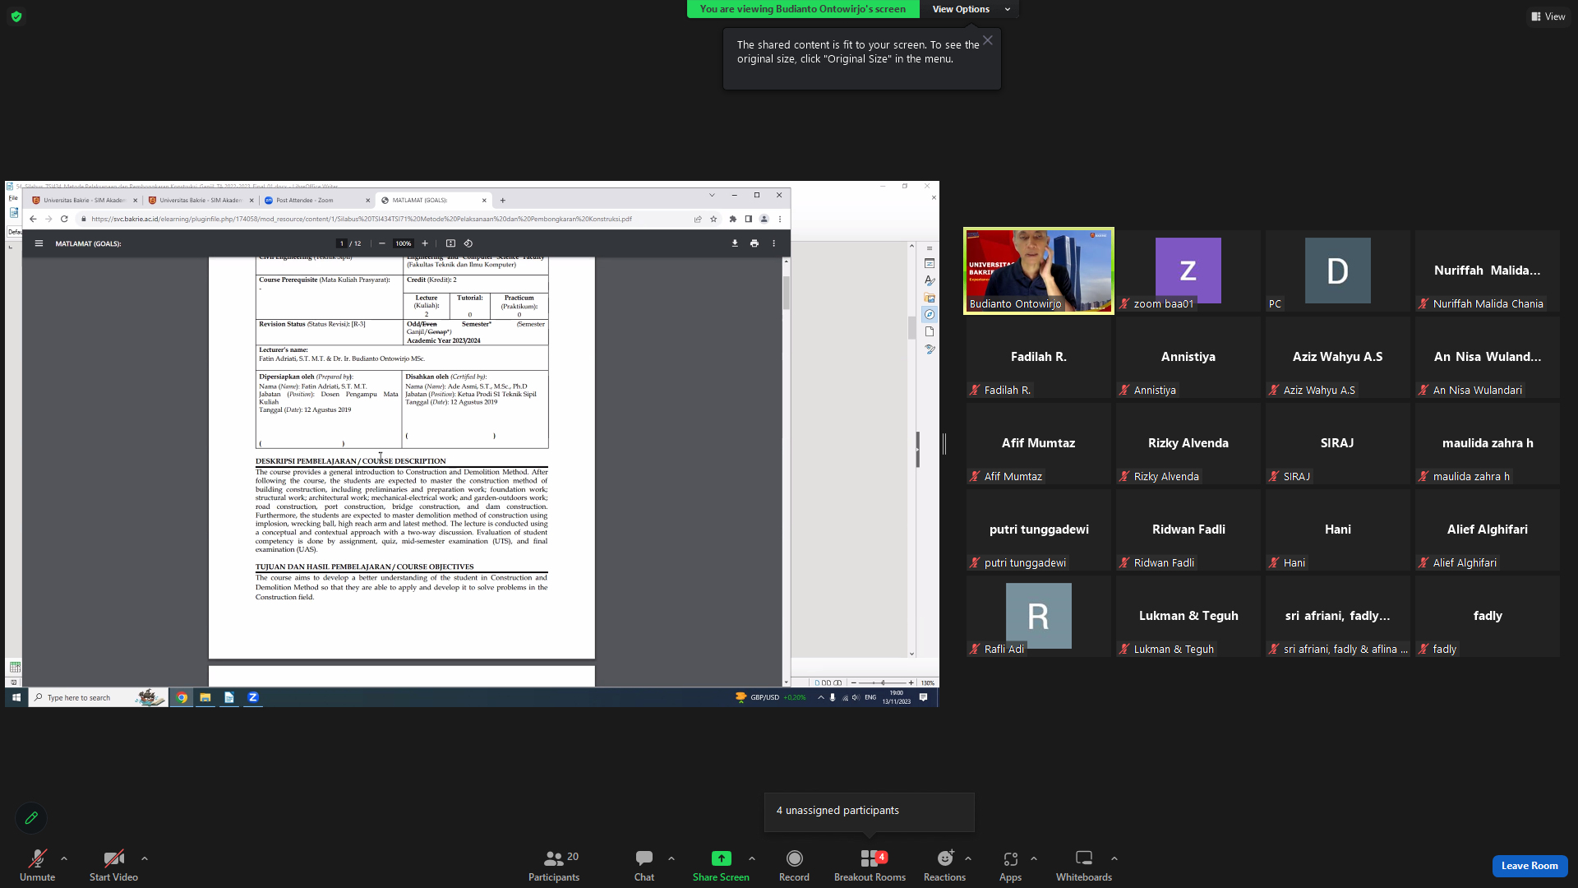The width and height of the screenshot is (1578, 888).
Task: Open audio options arrow next to Unmute
Action: click(64, 858)
